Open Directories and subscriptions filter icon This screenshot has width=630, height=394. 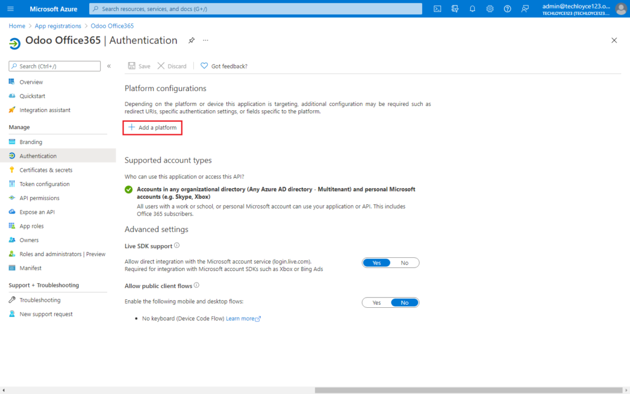(455, 9)
